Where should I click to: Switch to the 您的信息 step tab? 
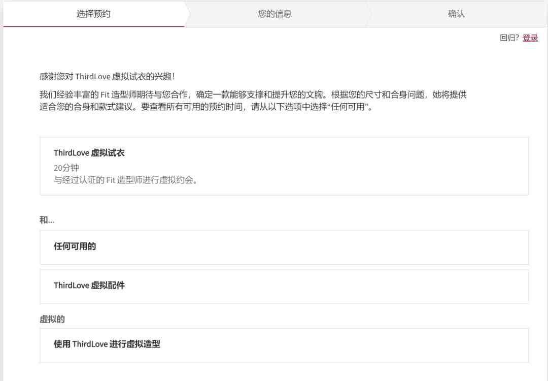pyautogui.click(x=275, y=14)
